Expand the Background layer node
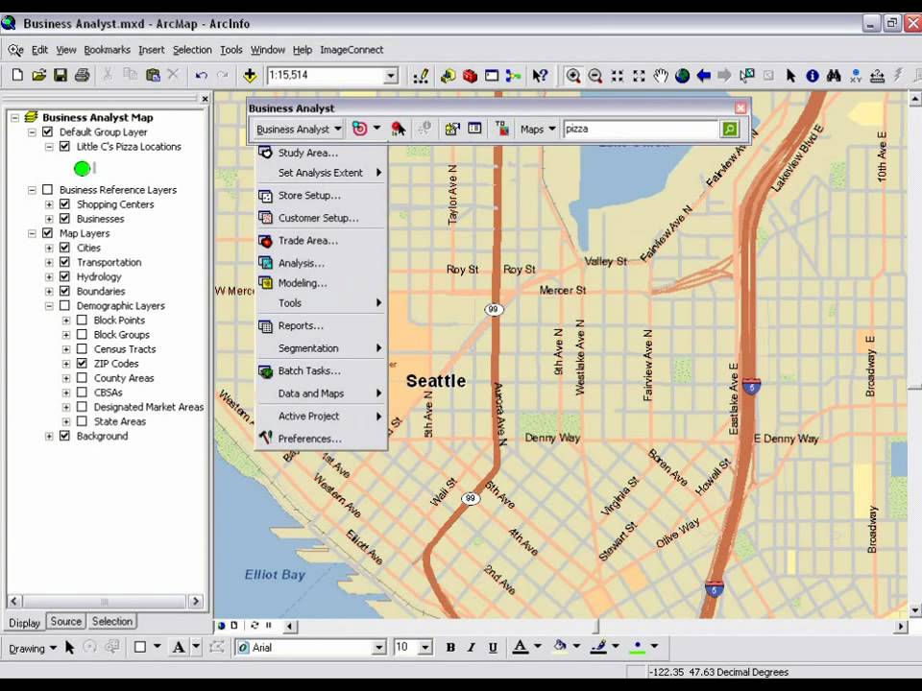 (x=49, y=436)
